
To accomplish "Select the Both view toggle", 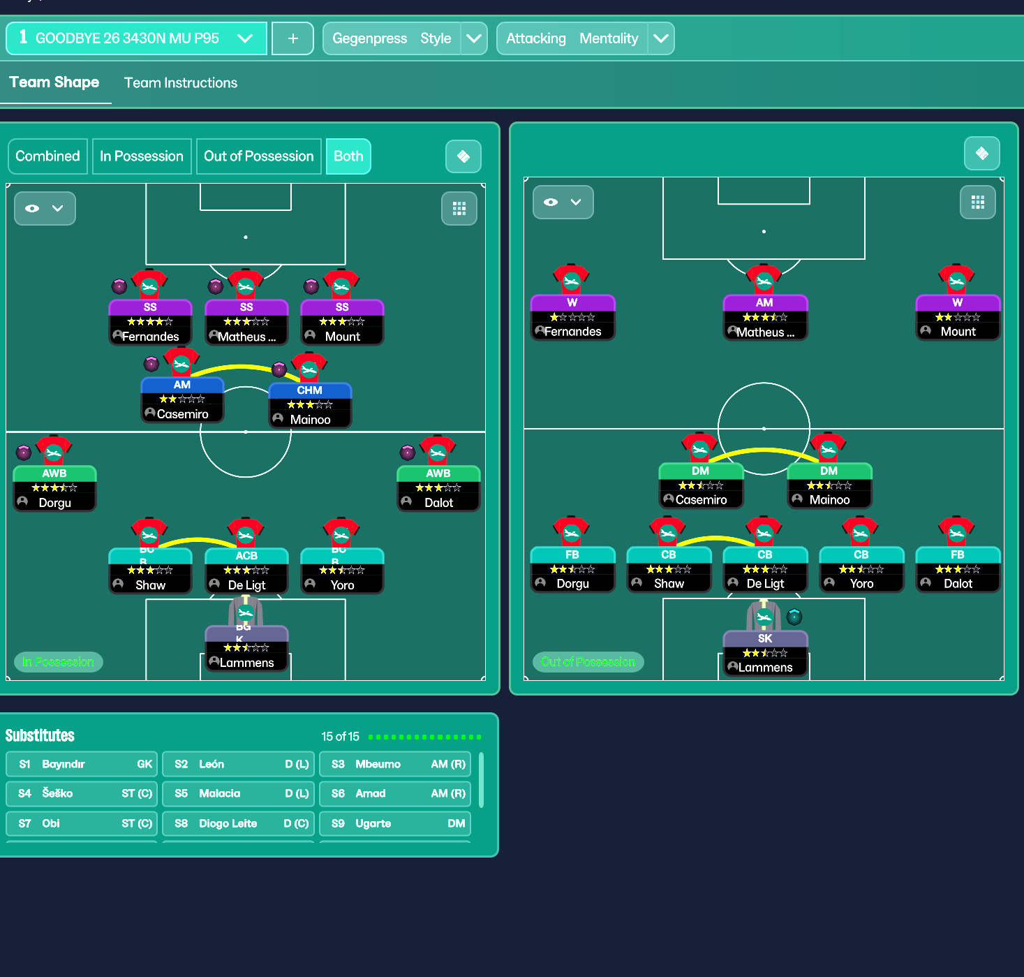I will pyautogui.click(x=348, y=156).
